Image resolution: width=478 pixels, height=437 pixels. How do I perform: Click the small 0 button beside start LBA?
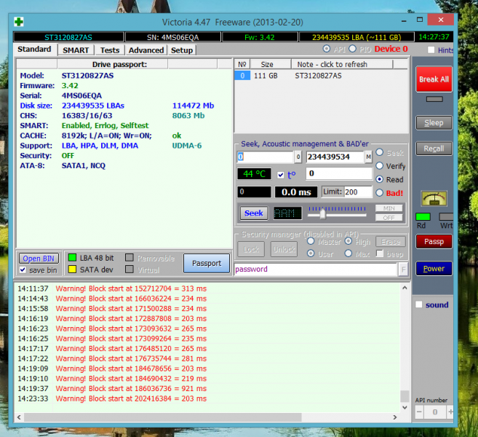pos(298,157)
